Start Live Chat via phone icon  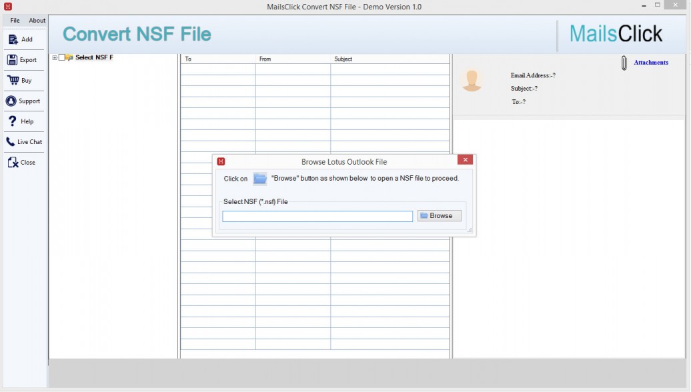pyautogui.click(x=11, y=142)
